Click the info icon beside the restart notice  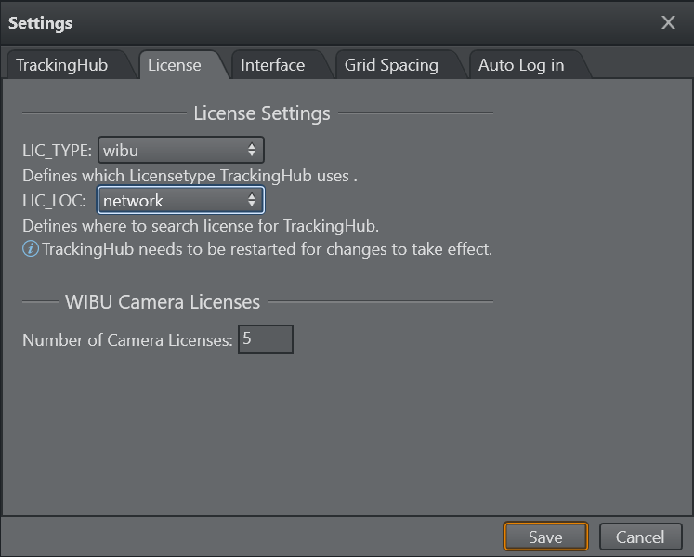pos(31,249)
